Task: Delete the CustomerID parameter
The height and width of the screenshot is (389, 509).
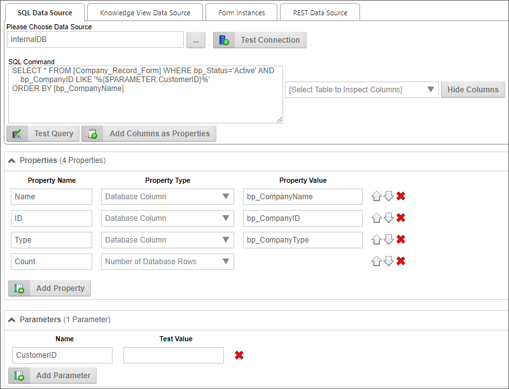Action: coord(239,355)
